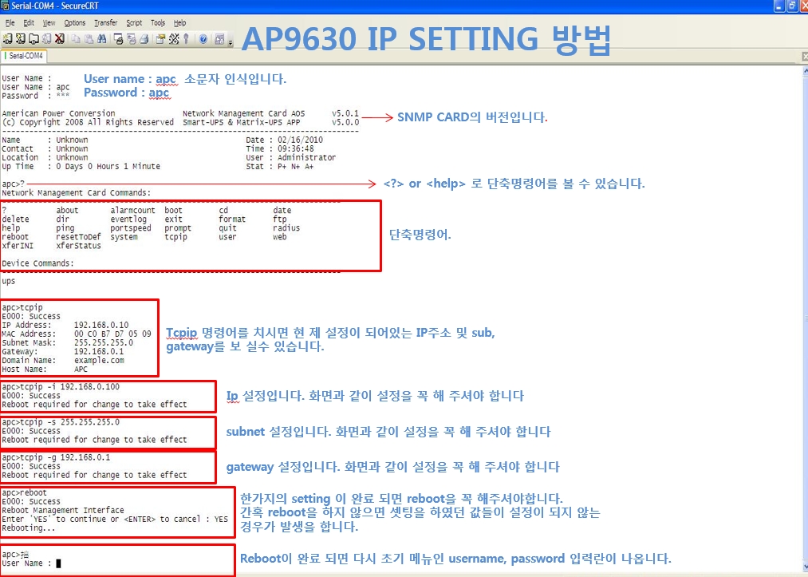
Task: Click the black-and-white checkered toolbar icon
Action: (174, 38)
